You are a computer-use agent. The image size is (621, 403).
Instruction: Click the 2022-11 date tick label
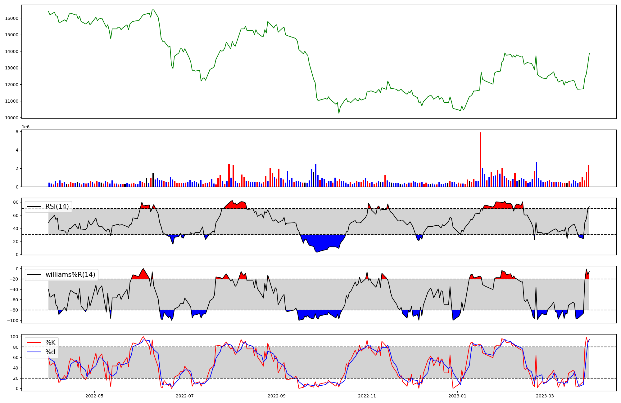[x=367, y=396]
